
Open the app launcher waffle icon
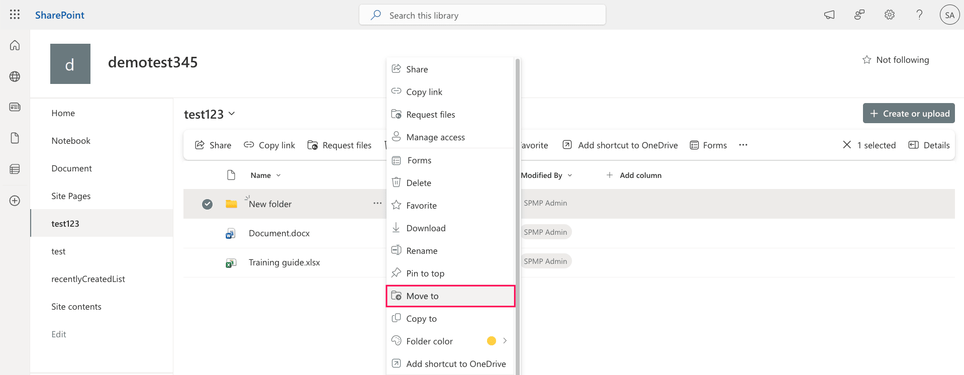(x=15, y=15)
